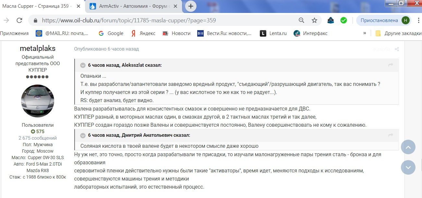Show the hidden bookmarks overflow chevron
The height and width of the screenshot is (198, 422).
pyautogui.click(x=365, y=33)
